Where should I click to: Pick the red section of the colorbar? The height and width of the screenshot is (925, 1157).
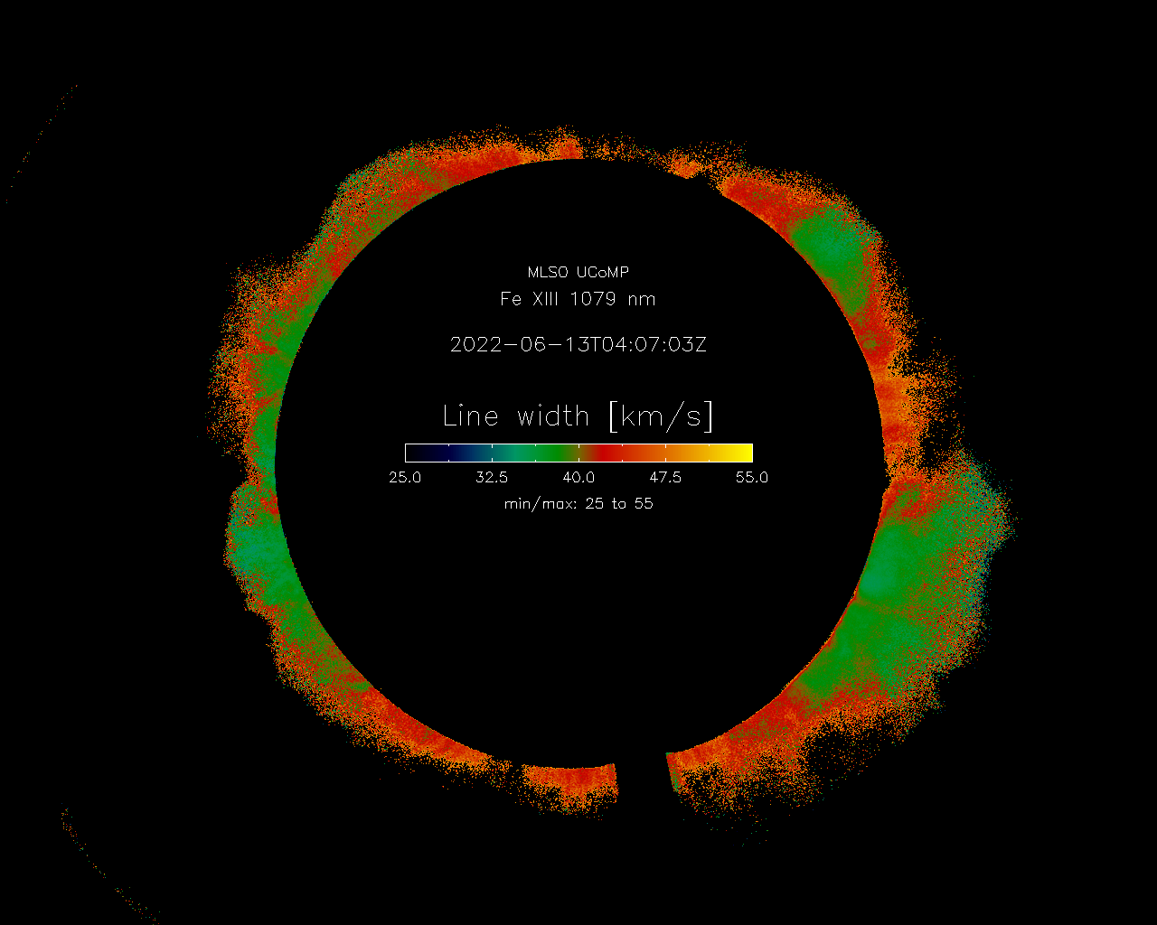606,453
